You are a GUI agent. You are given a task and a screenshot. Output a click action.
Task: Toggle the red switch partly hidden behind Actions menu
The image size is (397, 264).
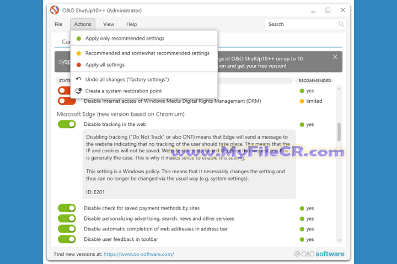(x=64, y=90)
